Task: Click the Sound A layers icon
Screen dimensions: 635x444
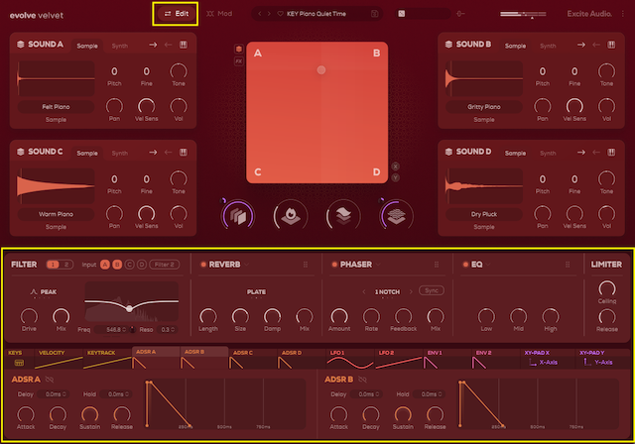Action: point(21,45)
